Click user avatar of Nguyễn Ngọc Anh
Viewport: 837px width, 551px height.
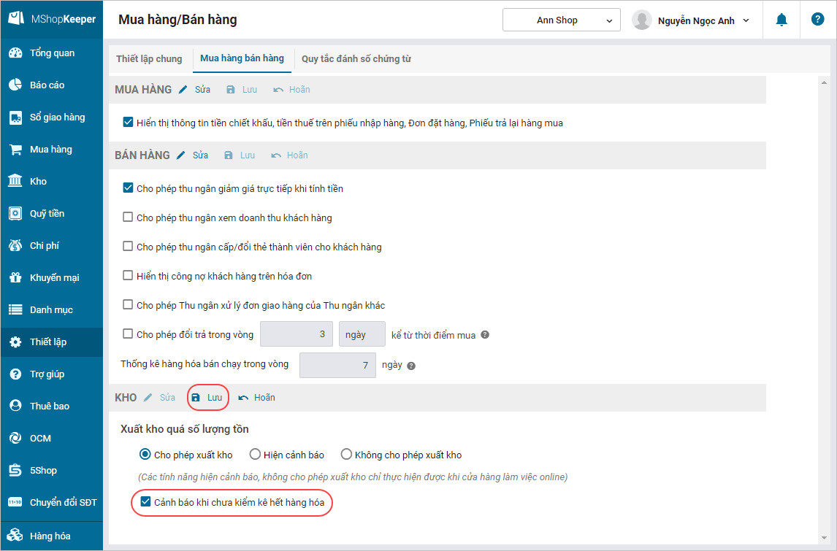click(x=642, y=20)
